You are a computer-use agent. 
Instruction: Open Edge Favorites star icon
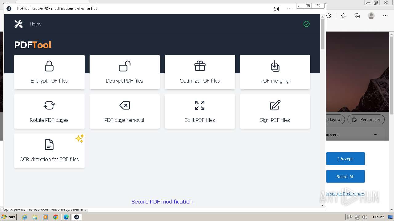tap(344, 16)
